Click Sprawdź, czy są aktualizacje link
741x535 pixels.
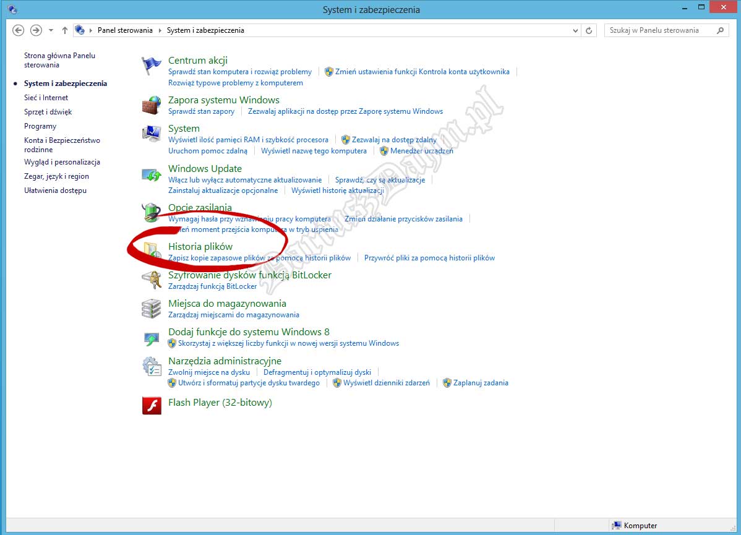coord(380,180)
